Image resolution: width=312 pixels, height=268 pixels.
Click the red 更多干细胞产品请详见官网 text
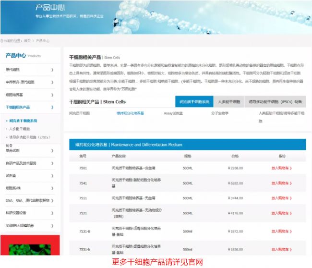coord(157,262)
